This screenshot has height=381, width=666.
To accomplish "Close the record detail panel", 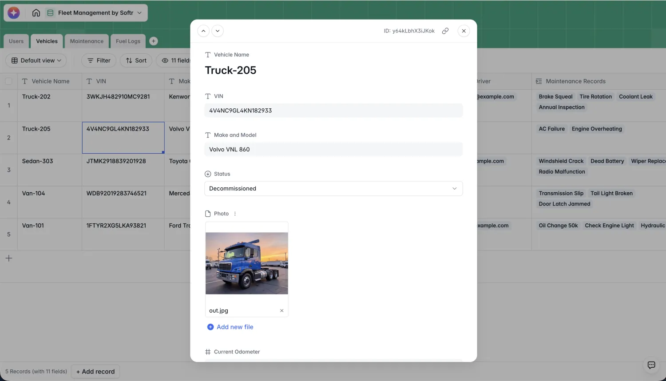I will (464, 31).
